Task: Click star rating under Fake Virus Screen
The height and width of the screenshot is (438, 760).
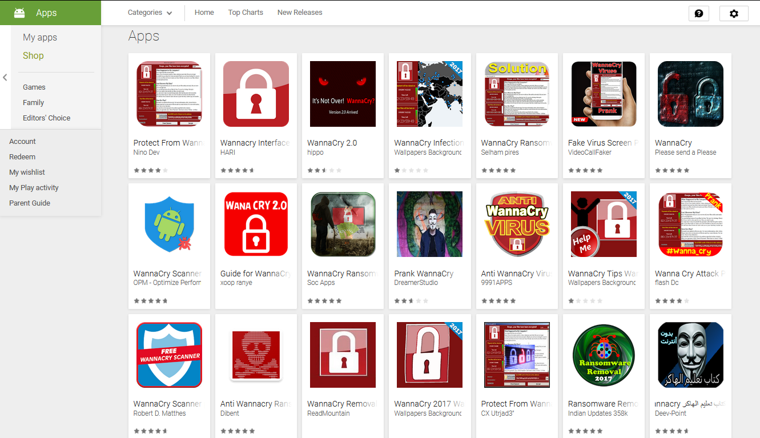Action: click(585, 170)
